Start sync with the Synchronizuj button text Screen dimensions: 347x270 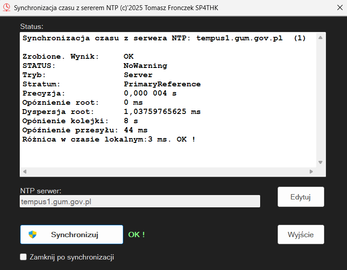(74, 234)
